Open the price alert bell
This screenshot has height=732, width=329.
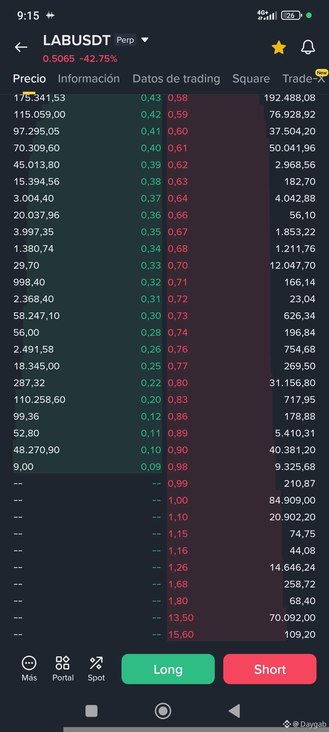click(x=308, y=47)
